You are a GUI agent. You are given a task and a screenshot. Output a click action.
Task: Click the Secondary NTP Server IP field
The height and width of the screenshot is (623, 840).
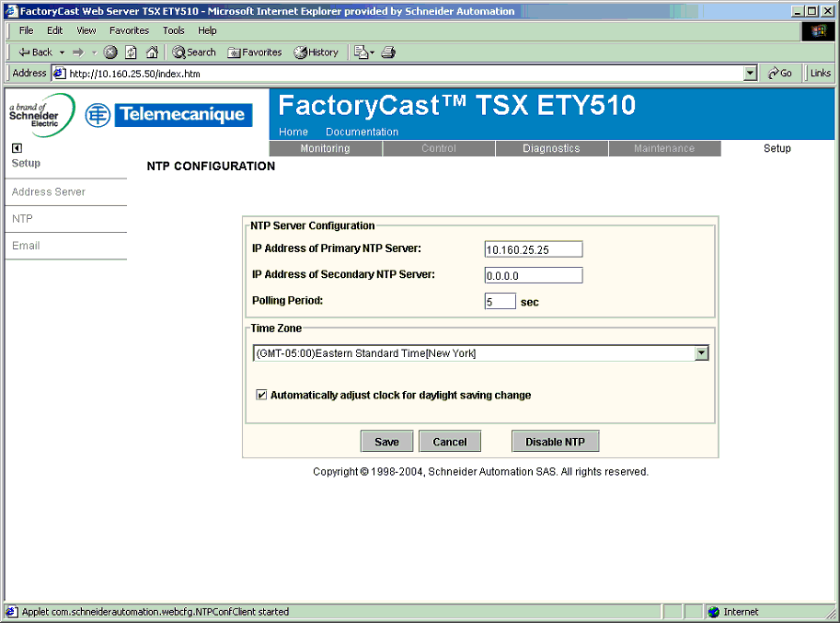[x=534, y=275]
